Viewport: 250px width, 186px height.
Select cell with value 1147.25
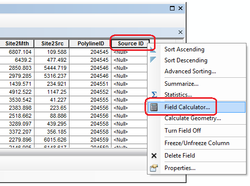click(52, 92)
